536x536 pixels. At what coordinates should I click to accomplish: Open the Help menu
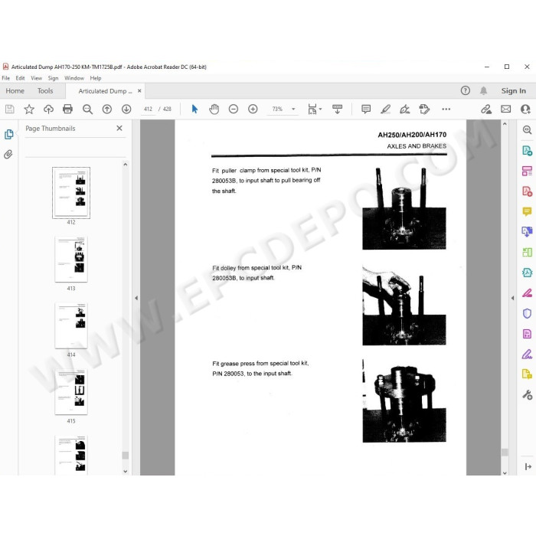[96, 78]
